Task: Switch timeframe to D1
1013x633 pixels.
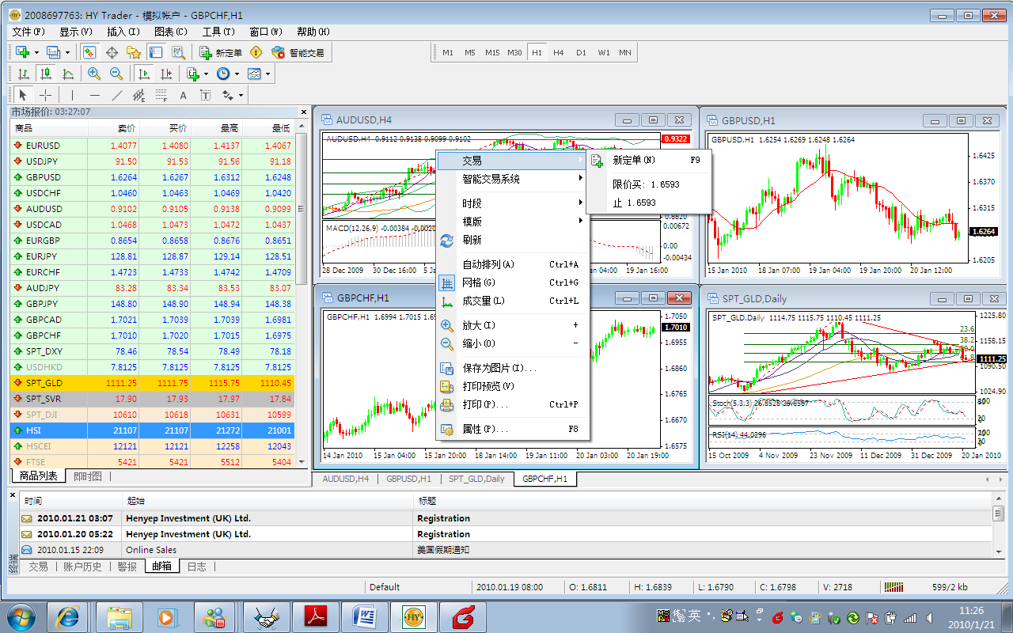Action: [581, 52]
